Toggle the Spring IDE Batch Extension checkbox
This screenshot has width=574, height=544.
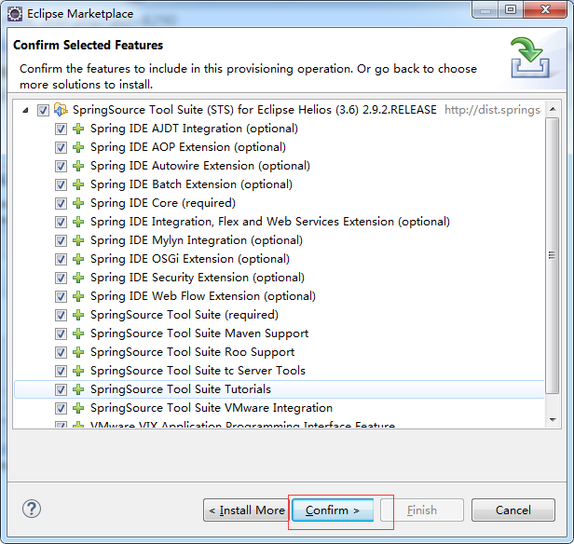61,184
